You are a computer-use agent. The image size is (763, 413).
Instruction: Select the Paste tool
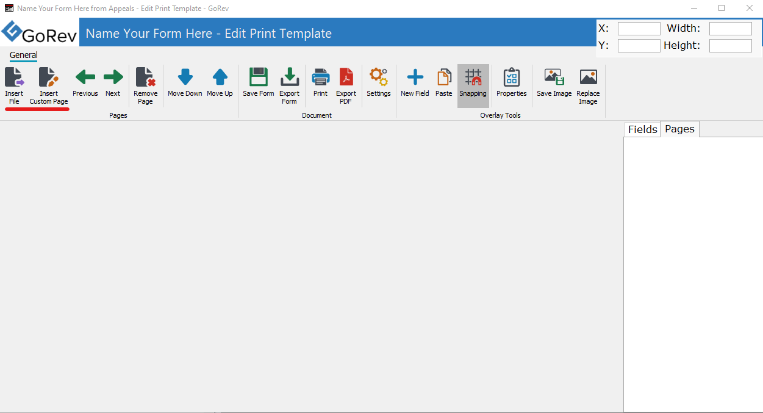click(x=444, y=82)
